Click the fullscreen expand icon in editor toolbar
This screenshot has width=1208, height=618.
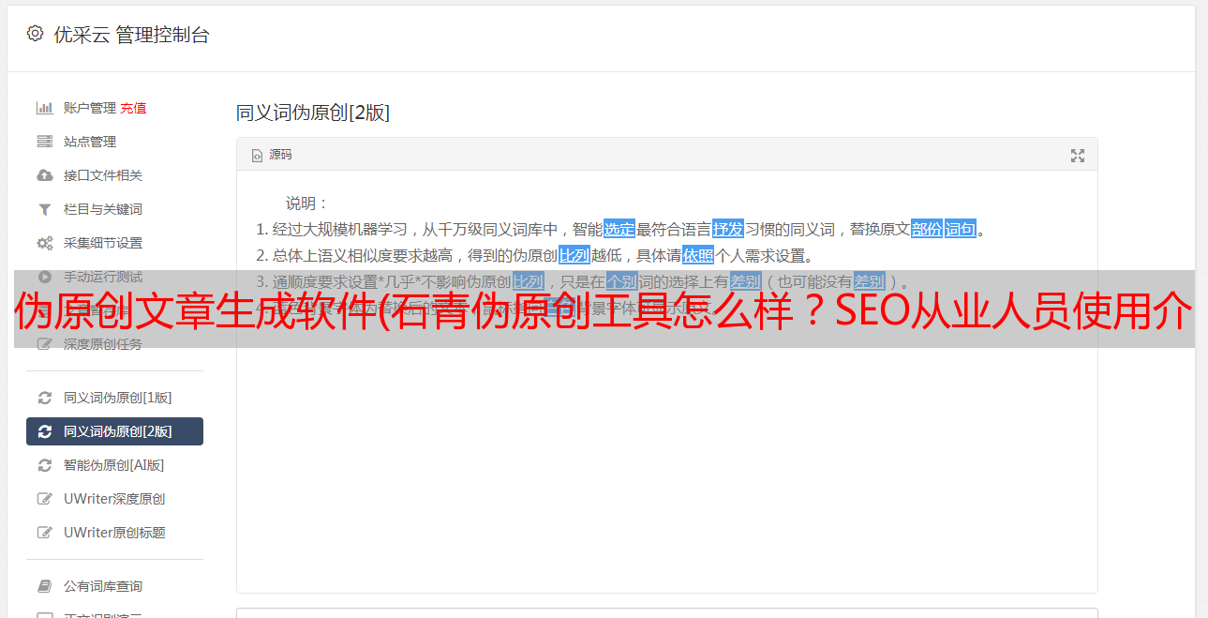tap(1078, 156)
